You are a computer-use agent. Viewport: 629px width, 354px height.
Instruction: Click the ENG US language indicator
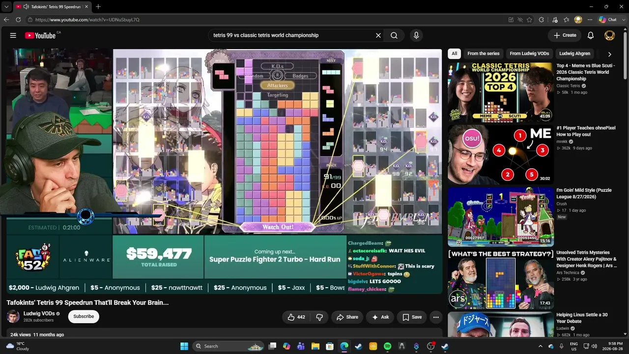(x=574, y=346)
